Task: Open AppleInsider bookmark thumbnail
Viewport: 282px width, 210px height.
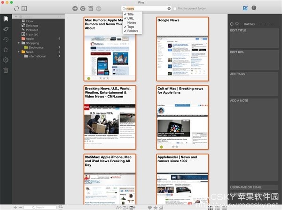Action: tap(182, 188)
